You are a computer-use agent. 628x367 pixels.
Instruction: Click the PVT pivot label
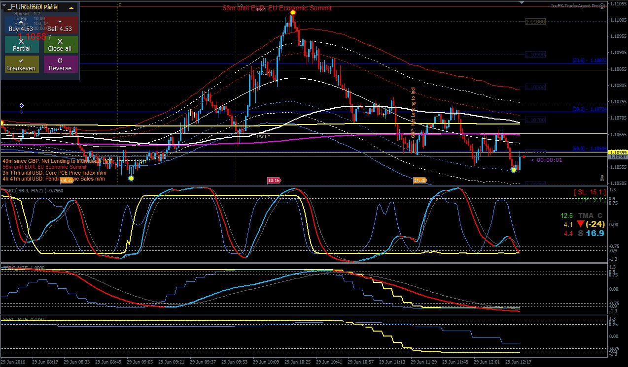(263, 136)
